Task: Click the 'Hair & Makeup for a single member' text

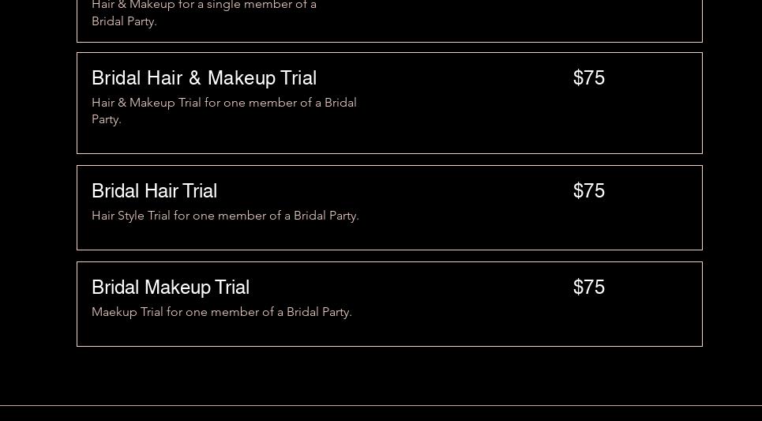Action: coord(204,5)
